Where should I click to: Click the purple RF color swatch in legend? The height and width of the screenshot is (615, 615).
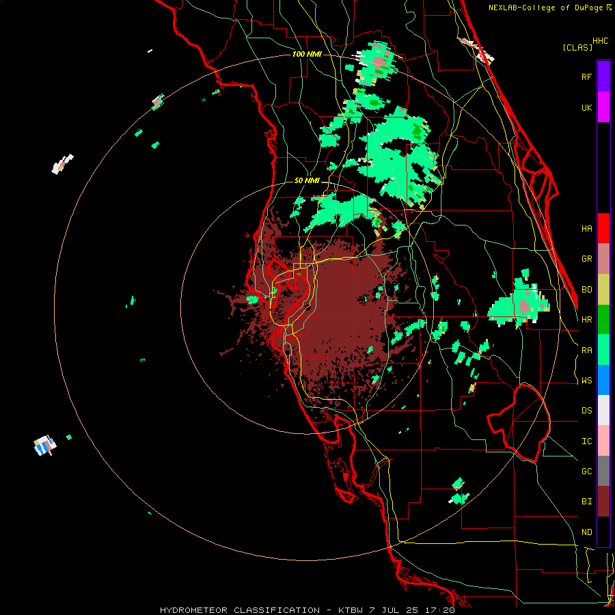[x=603, y=76]
